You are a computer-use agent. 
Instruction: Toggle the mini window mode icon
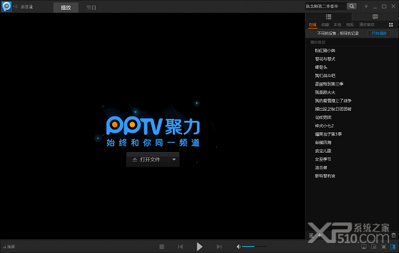(x=374, y=246)
